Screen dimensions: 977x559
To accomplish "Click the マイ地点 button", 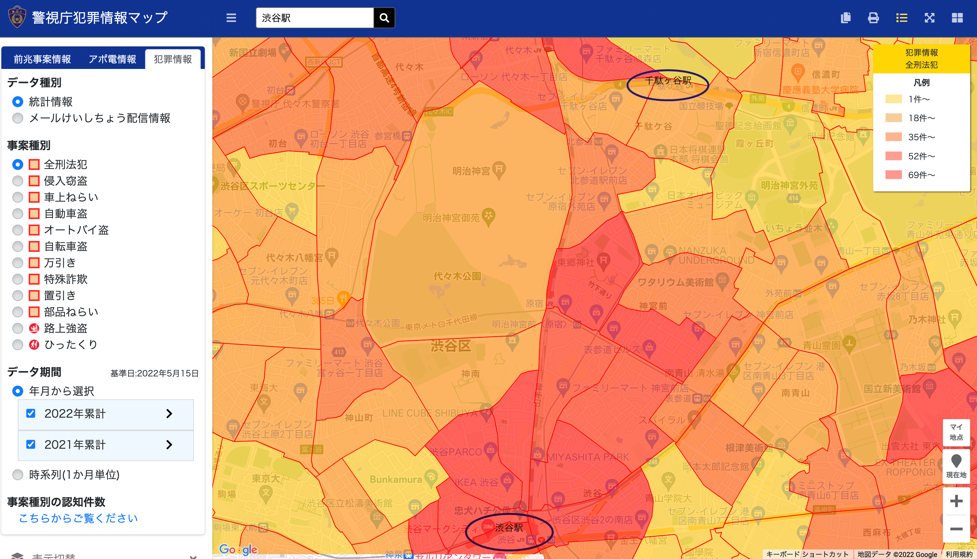I will (956, 432).
